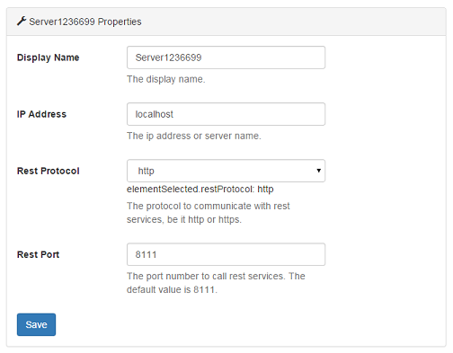Click the Rest Protocol label

coord(49,171)
